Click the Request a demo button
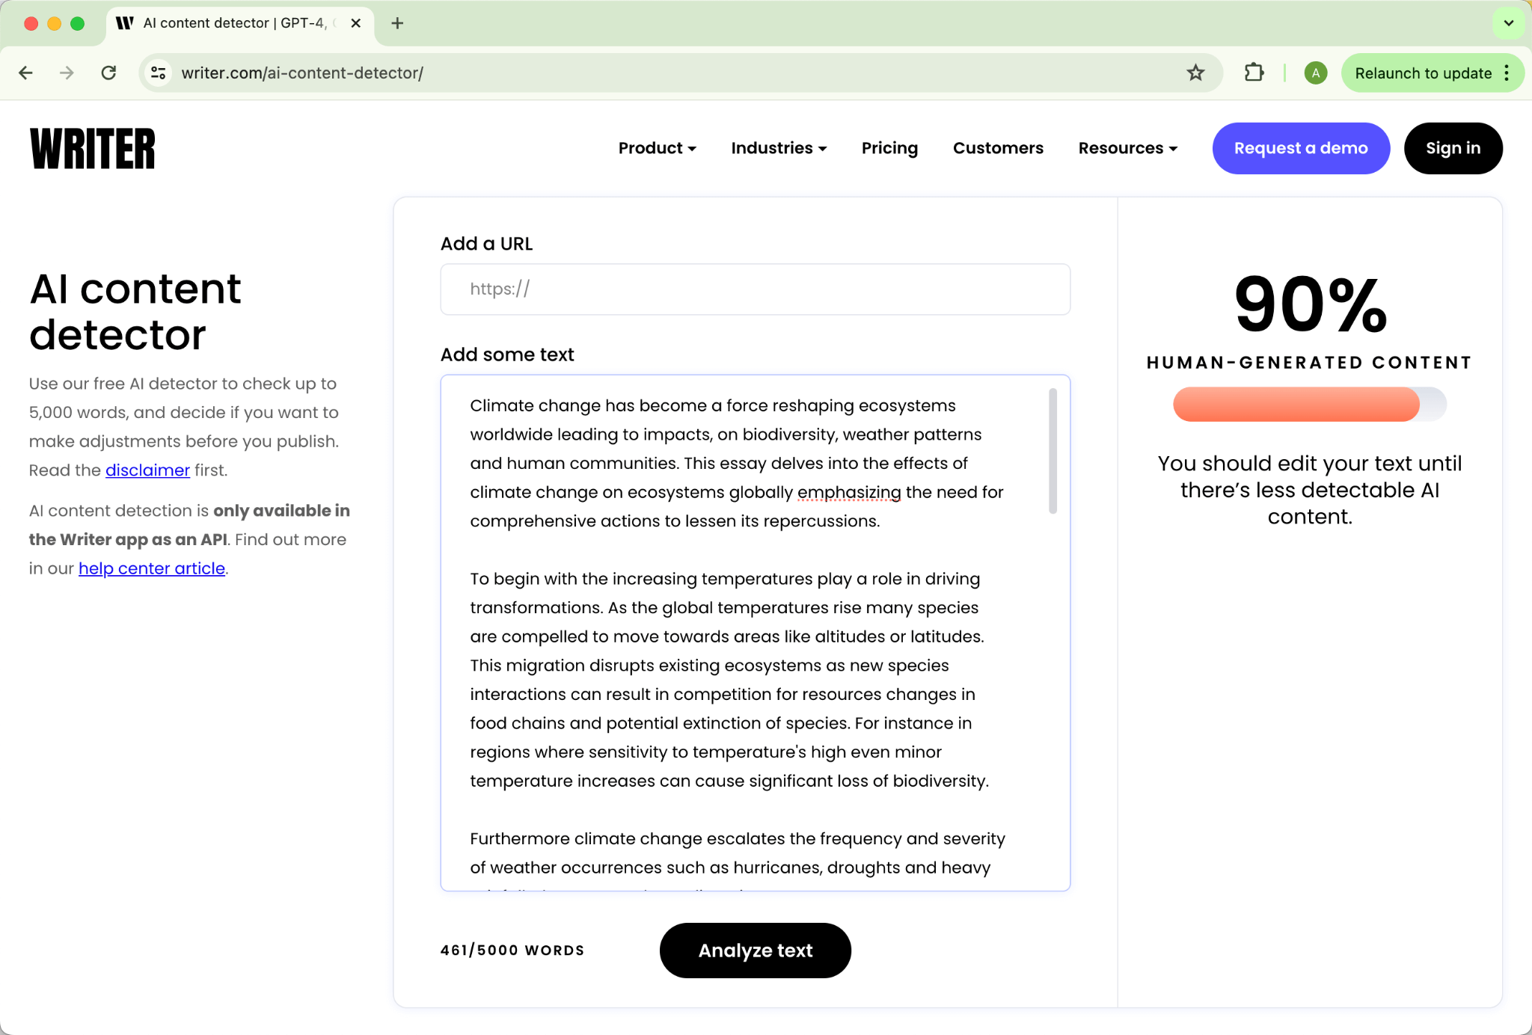Screen dimensions: 1532x1035 [1301, 148]
